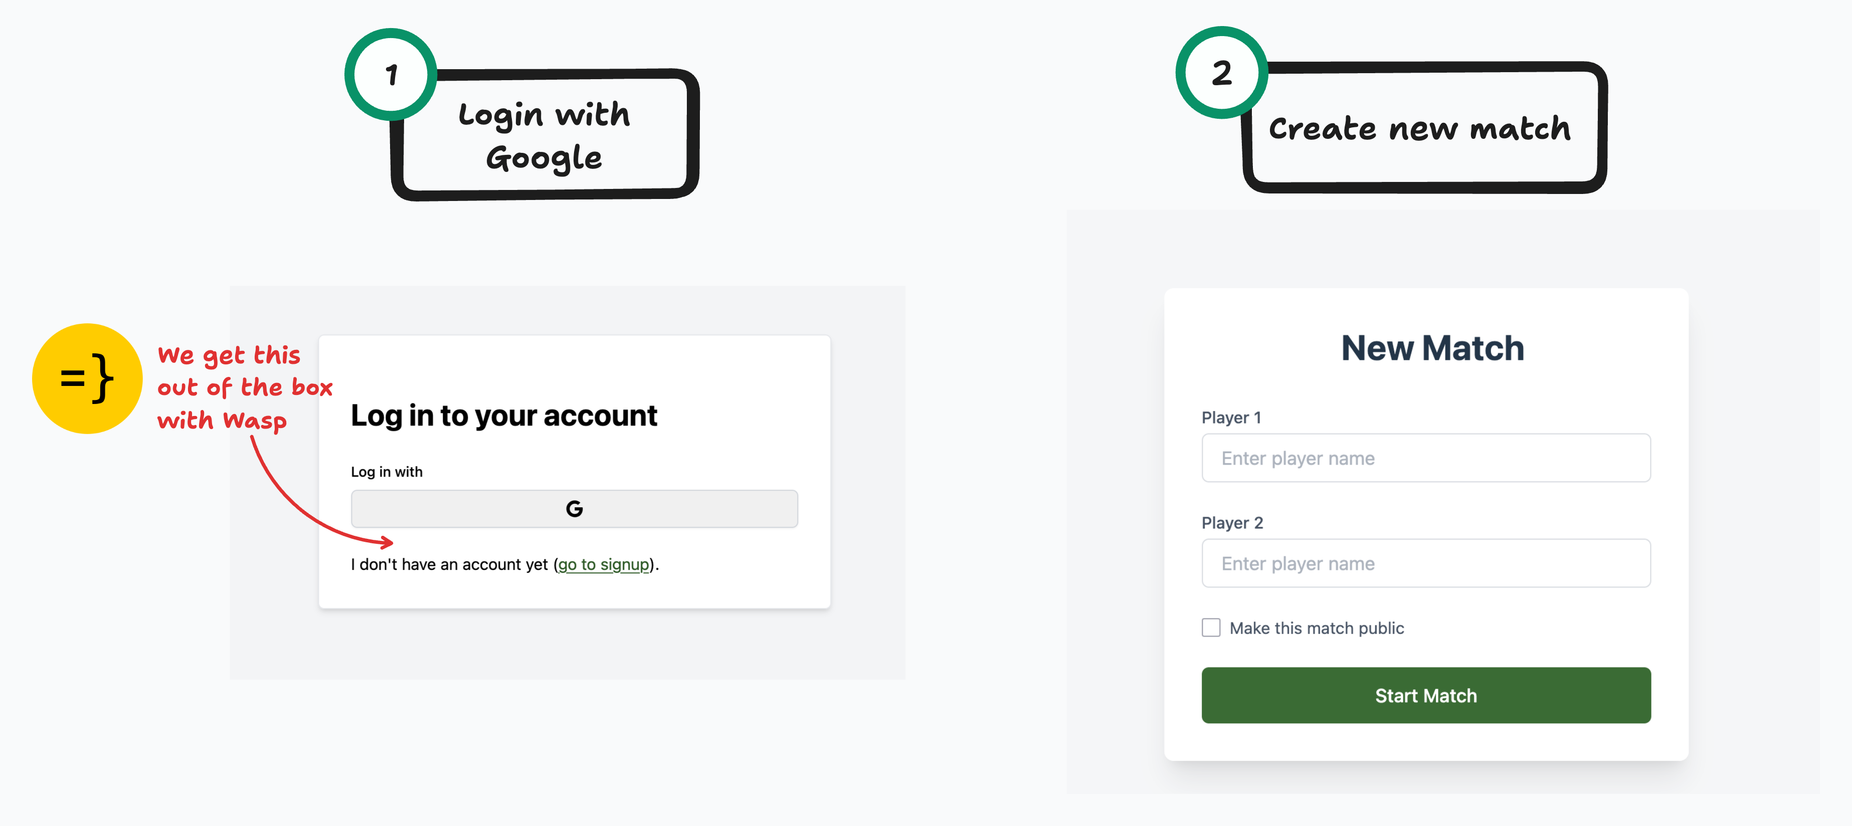Select the 'Log in to your account' heading

click(503, 415)
